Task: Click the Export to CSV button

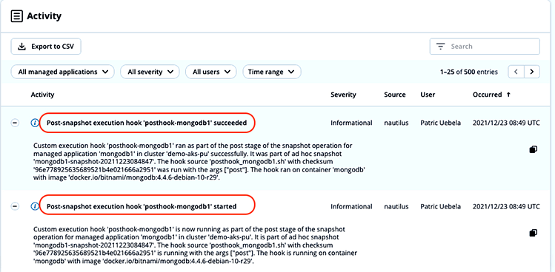Action: [46, 47]
